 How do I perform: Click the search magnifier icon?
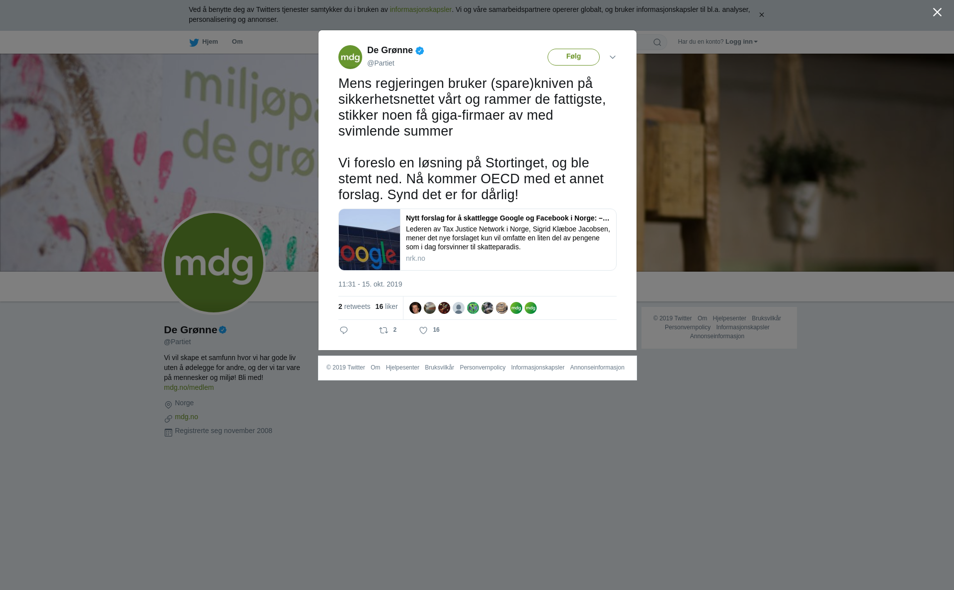(657, 42)
